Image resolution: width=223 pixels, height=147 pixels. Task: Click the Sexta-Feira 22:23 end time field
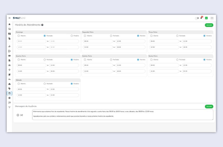(197, 71)
